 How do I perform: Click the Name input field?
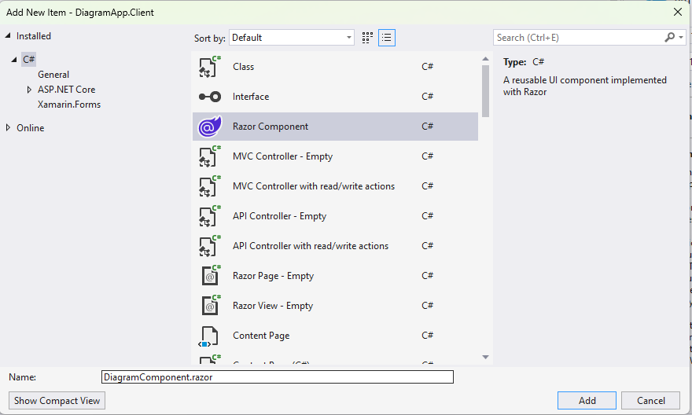click(x=277, y=377)
